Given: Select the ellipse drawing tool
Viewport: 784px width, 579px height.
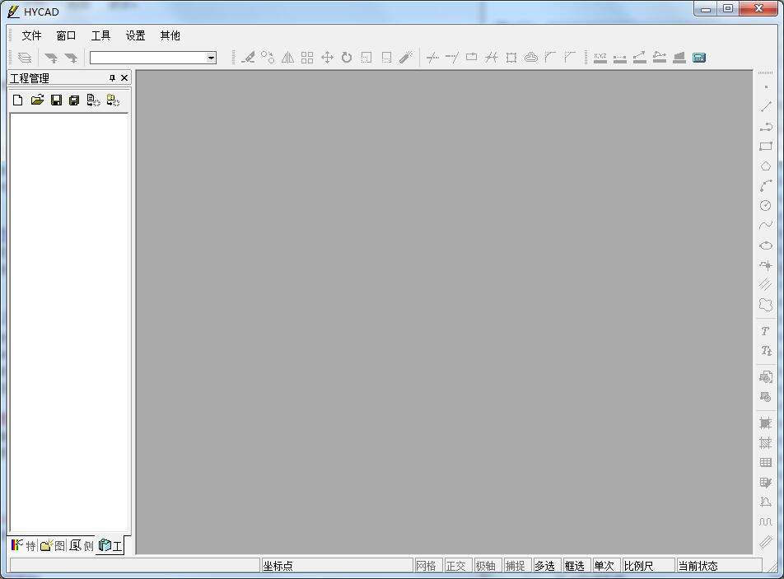Looking at the screenshot, I should 766,245.
